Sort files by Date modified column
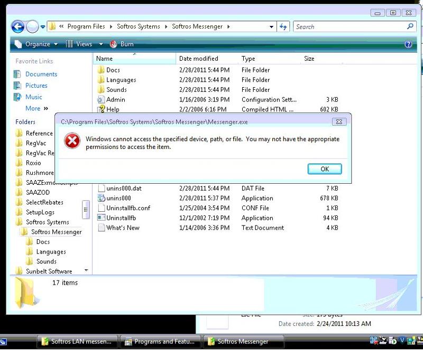This screenshot has height=357, width=423. pos(207,59)
